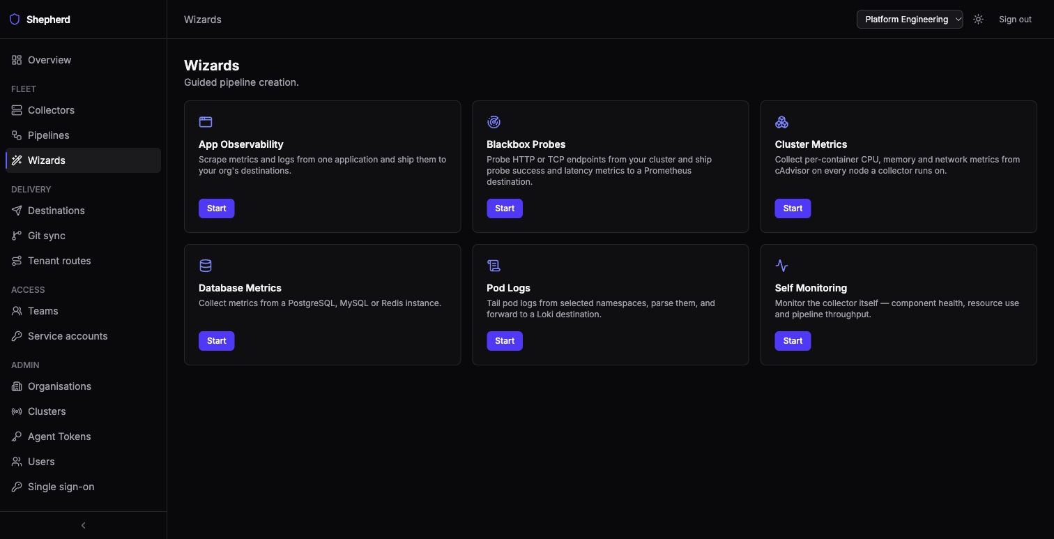The image size is (1054, 539).
Task: Go to Service accounts
Action: click(x=83, y=336)
